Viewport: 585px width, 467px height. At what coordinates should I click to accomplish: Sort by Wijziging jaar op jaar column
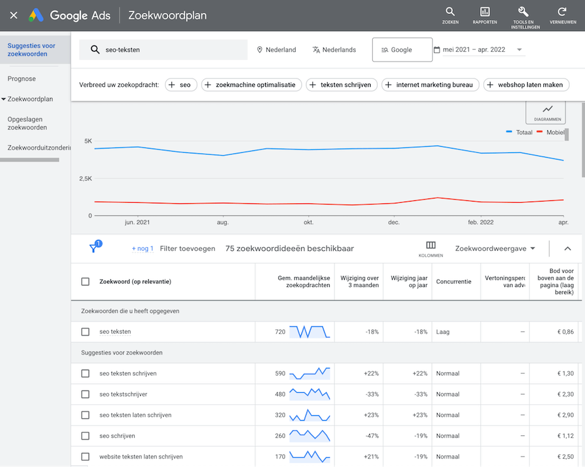click(409, 281)
